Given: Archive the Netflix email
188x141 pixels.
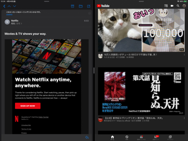Looking at the screenshot, I should (x=73, y=6).
